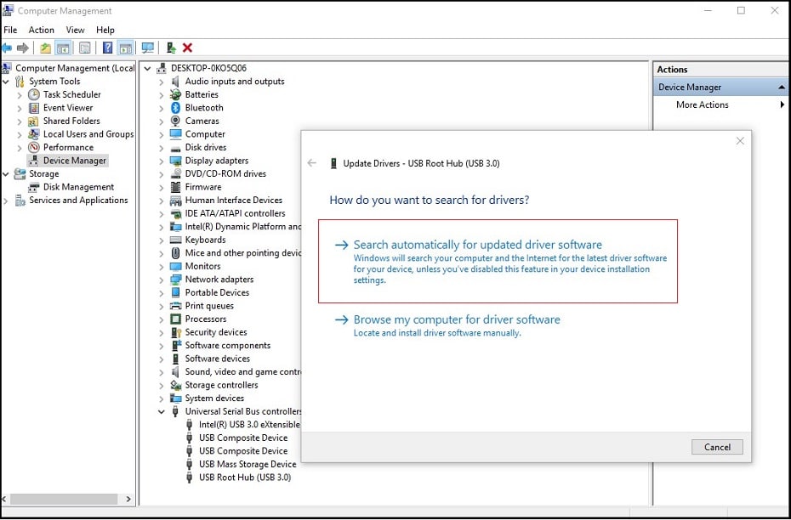
Task: Expand the Disk drives category
Action: [161, 148]
